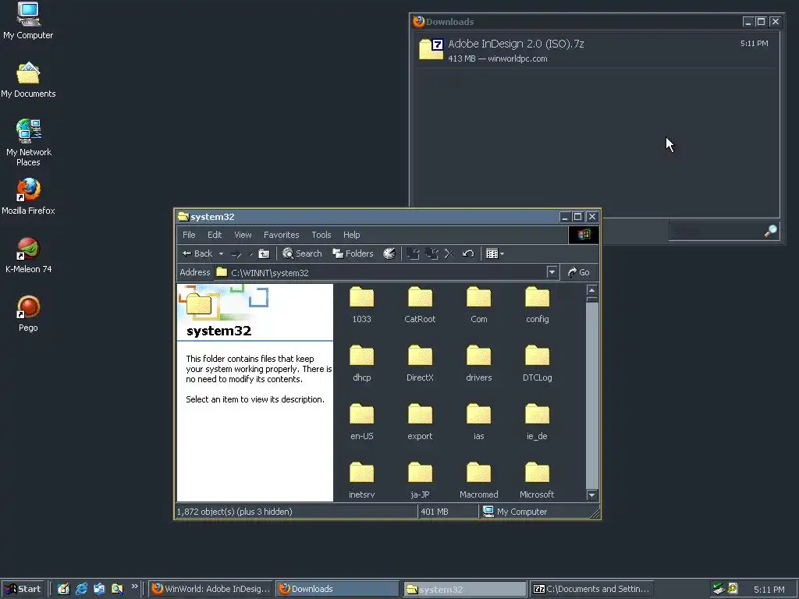Viewport: 799px width, 599px height.
Task: Open the View menu
Action: 243,235
